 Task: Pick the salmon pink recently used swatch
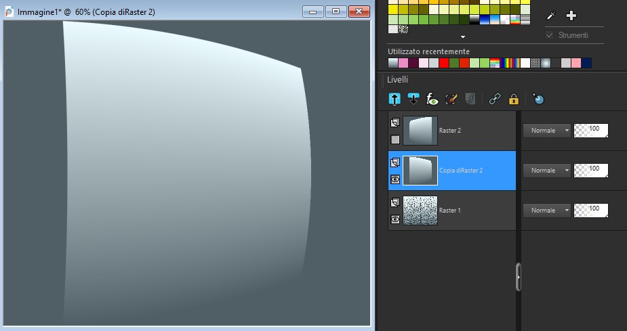pos(575,63)
